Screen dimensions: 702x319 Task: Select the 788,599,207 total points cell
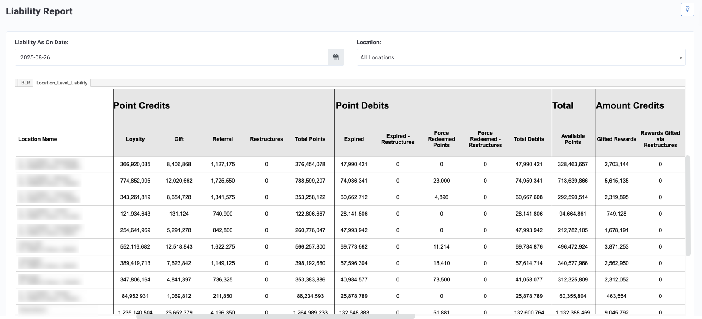310,181
